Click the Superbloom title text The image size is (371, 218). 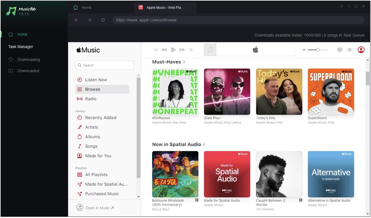[x=317, y=118]
